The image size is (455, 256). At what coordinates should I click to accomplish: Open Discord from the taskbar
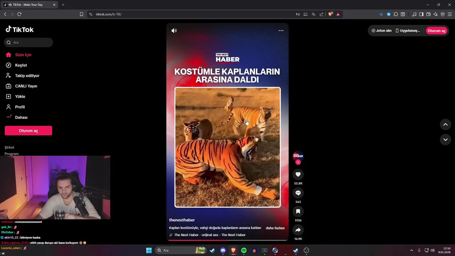223,250
